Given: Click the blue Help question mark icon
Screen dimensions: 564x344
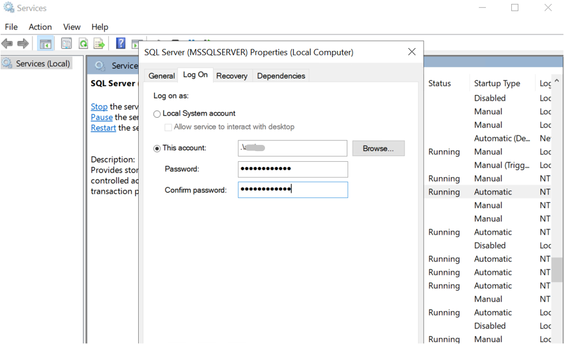Looking at the screenshot, I should tap(121, 44).
